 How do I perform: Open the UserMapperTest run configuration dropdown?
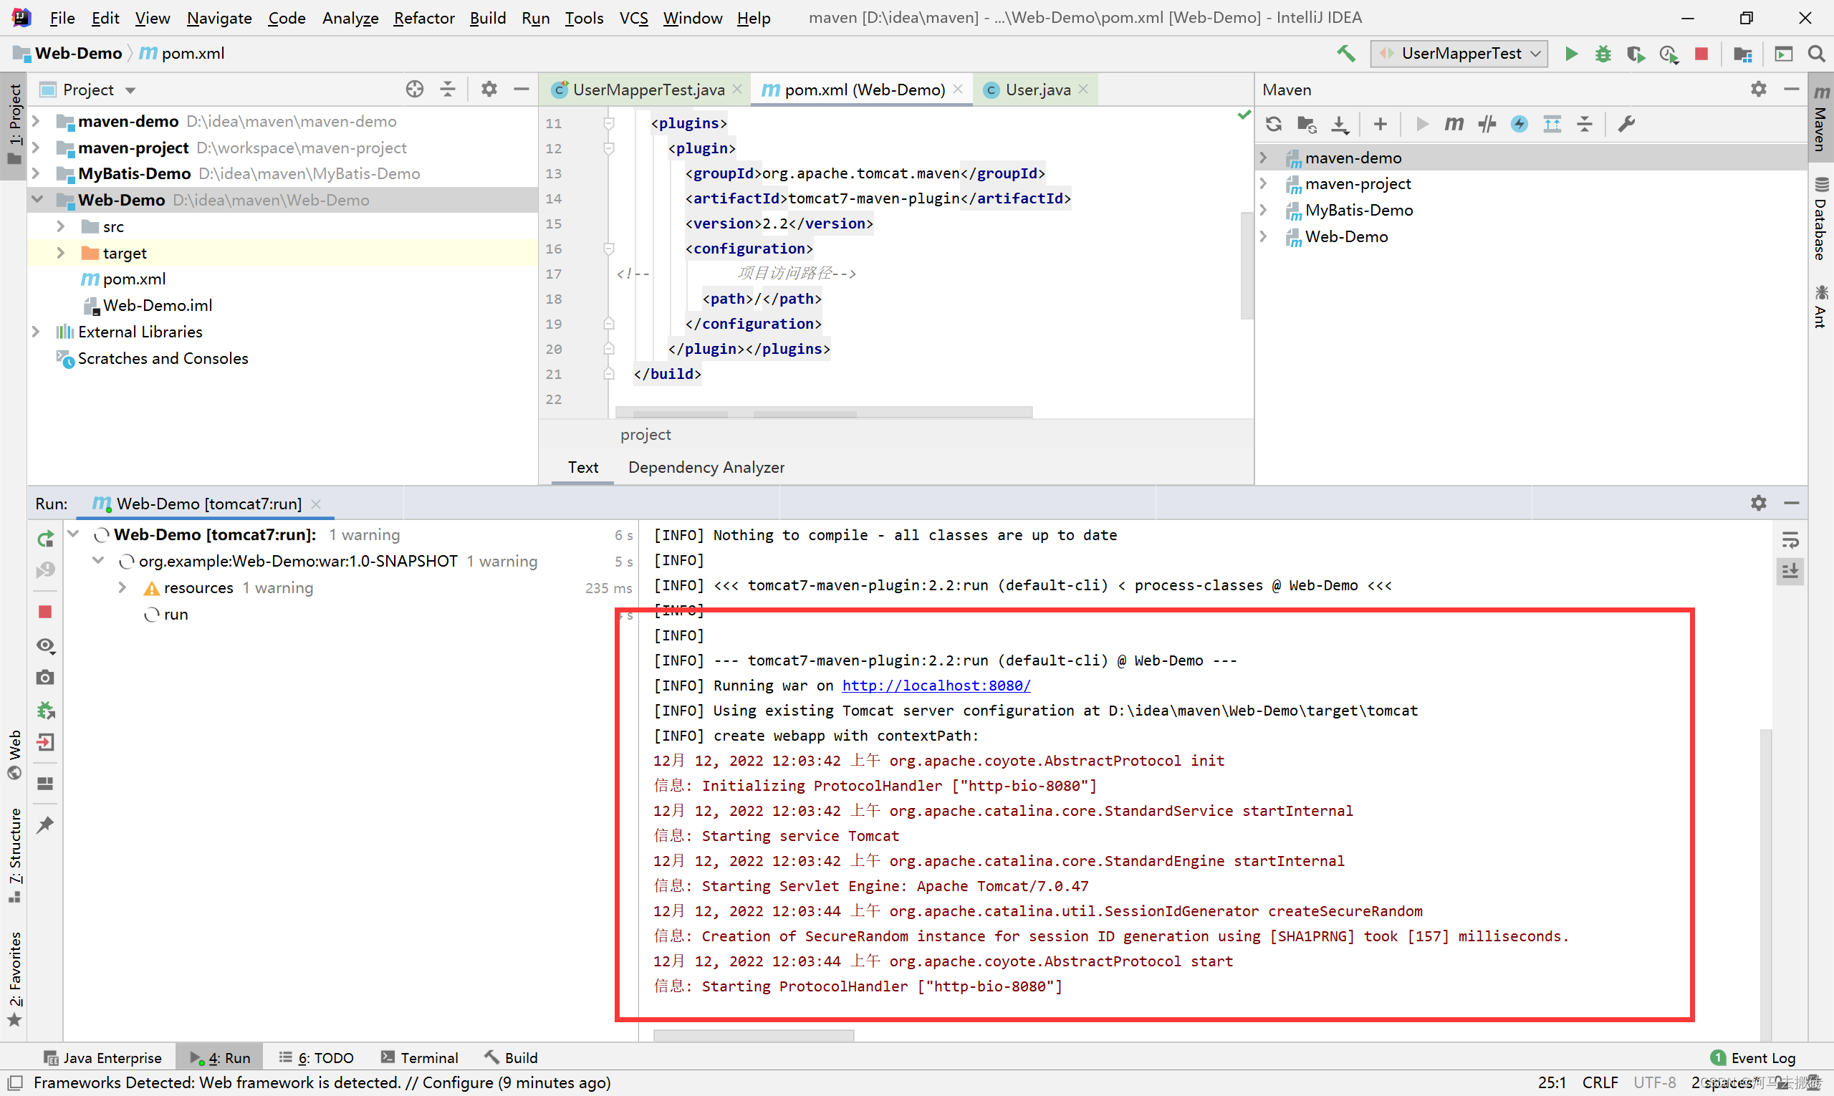[1459, 53]
